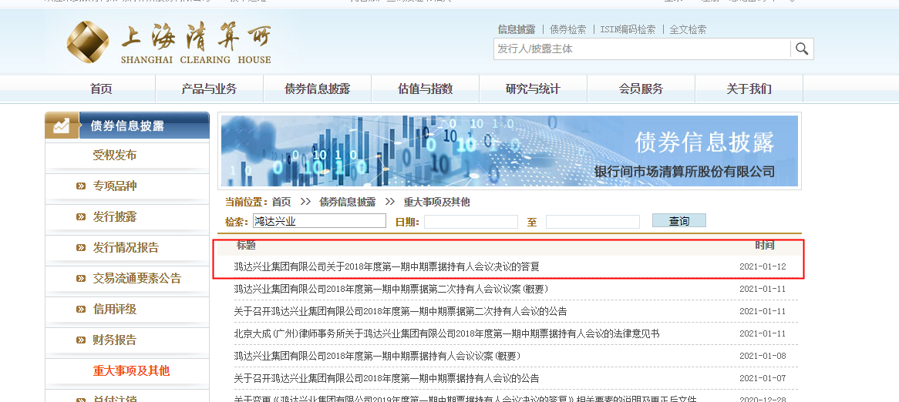Open 财务报告 in the sidebar
This screenshot has width=899, height=402.
click(115, 340)
